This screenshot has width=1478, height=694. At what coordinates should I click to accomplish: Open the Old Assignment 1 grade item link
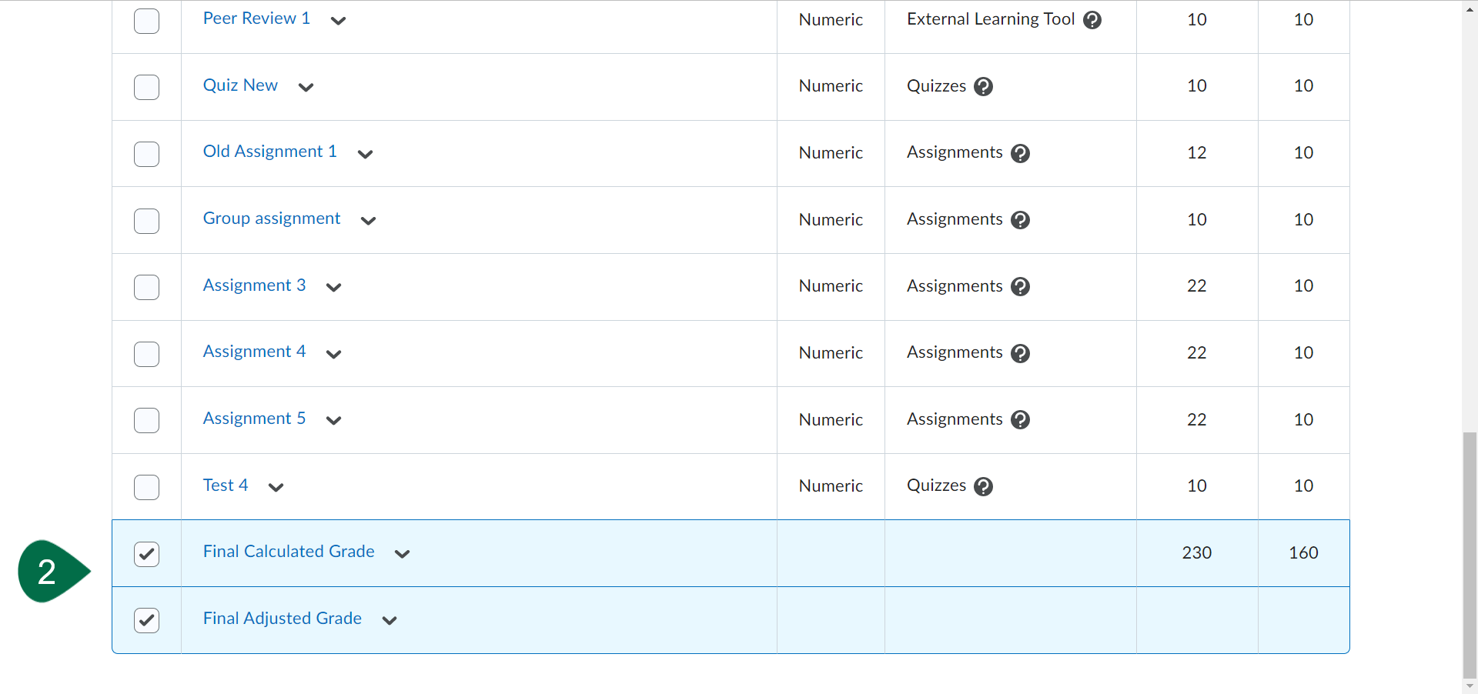tap(269, 152)
